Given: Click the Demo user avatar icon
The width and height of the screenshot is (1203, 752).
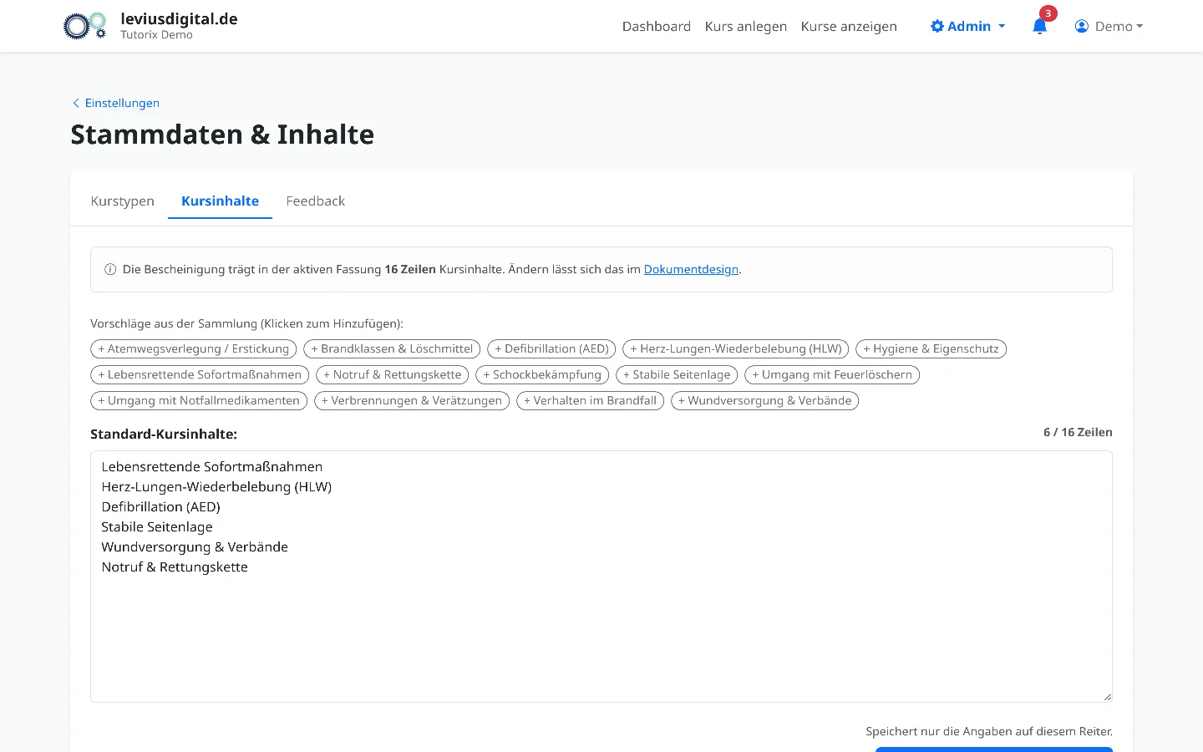Looking at the screenshot, I should click(1082, 26).
